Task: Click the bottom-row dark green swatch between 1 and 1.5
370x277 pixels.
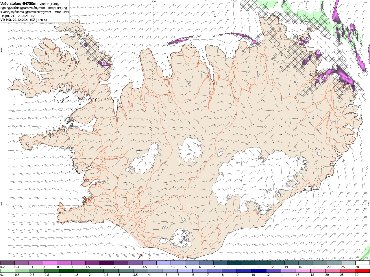Action: [66, 271]
